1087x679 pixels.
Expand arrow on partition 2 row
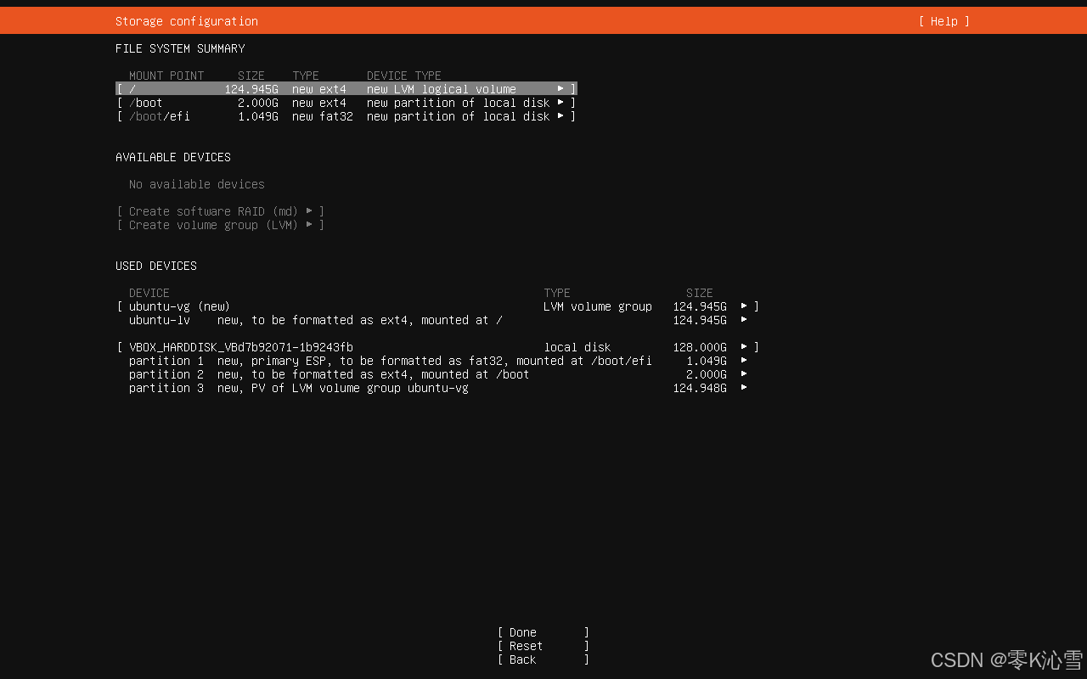click(x=744, y=374)
